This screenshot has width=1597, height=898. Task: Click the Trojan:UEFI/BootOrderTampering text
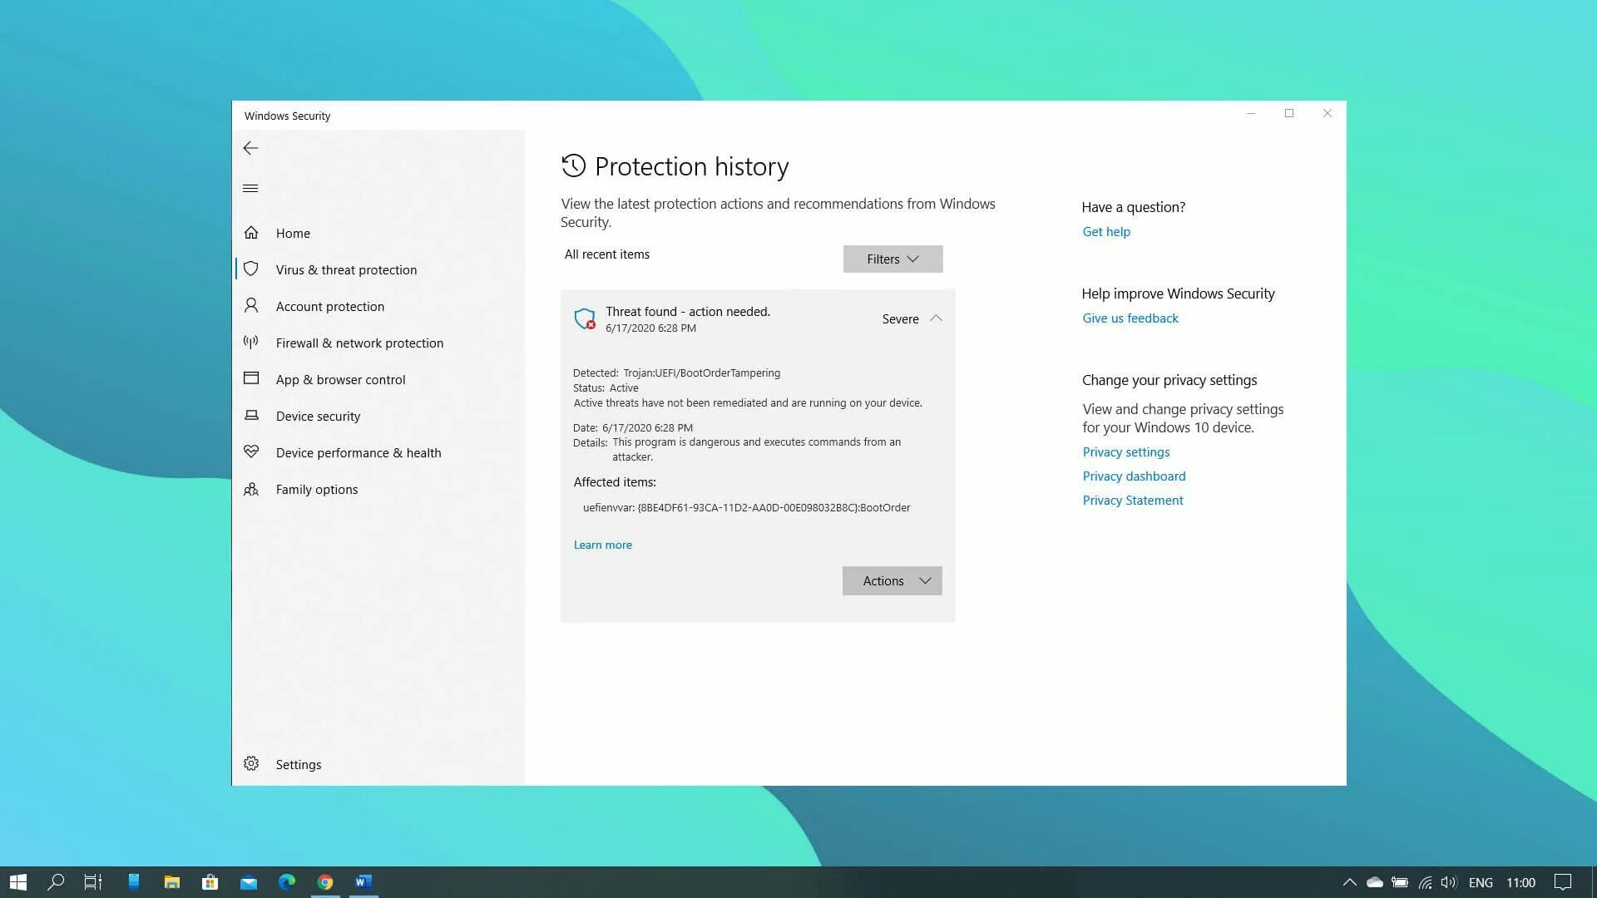point(701,373)
